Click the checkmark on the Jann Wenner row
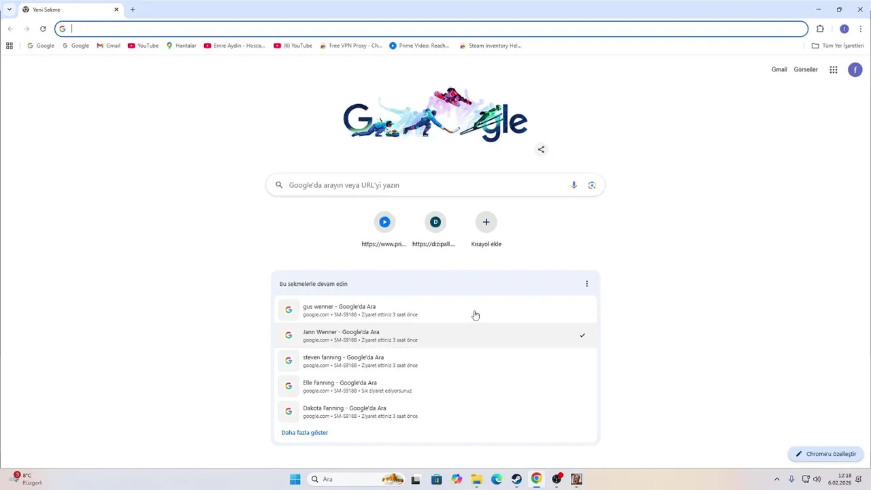The width and height of the screenshot is (871, 490). [582, 336]
